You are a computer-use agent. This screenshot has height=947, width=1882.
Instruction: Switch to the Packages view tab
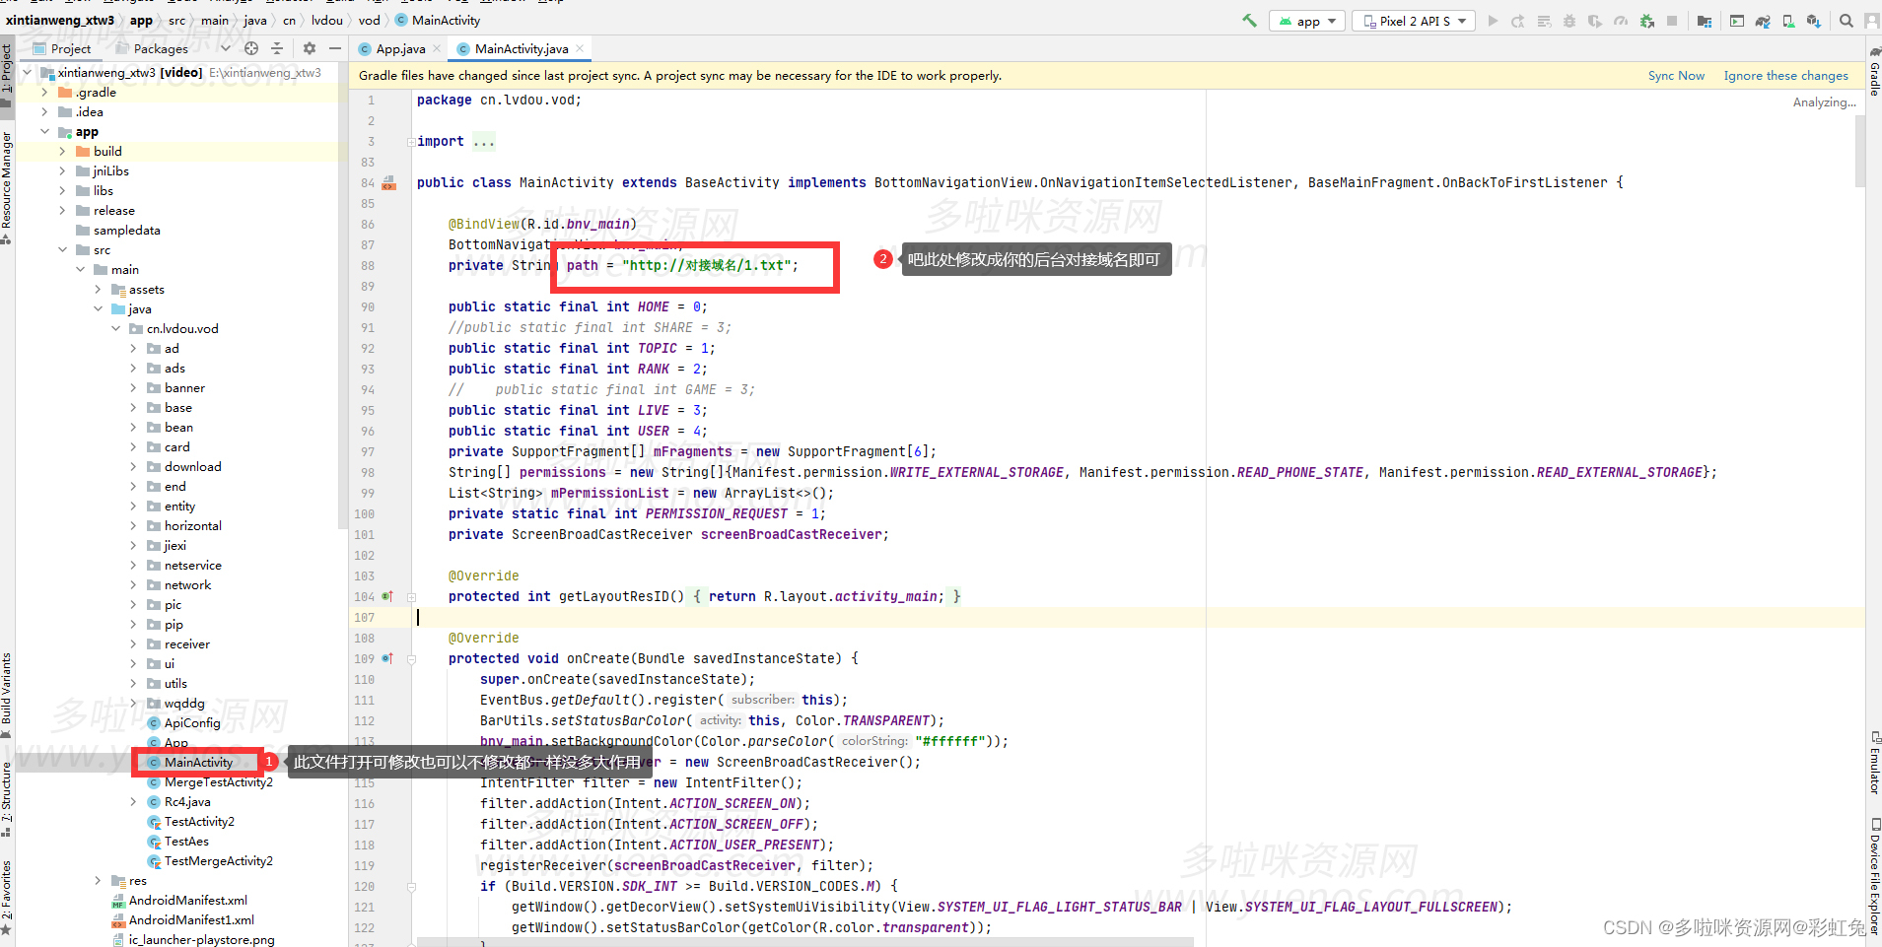(153, 48)
